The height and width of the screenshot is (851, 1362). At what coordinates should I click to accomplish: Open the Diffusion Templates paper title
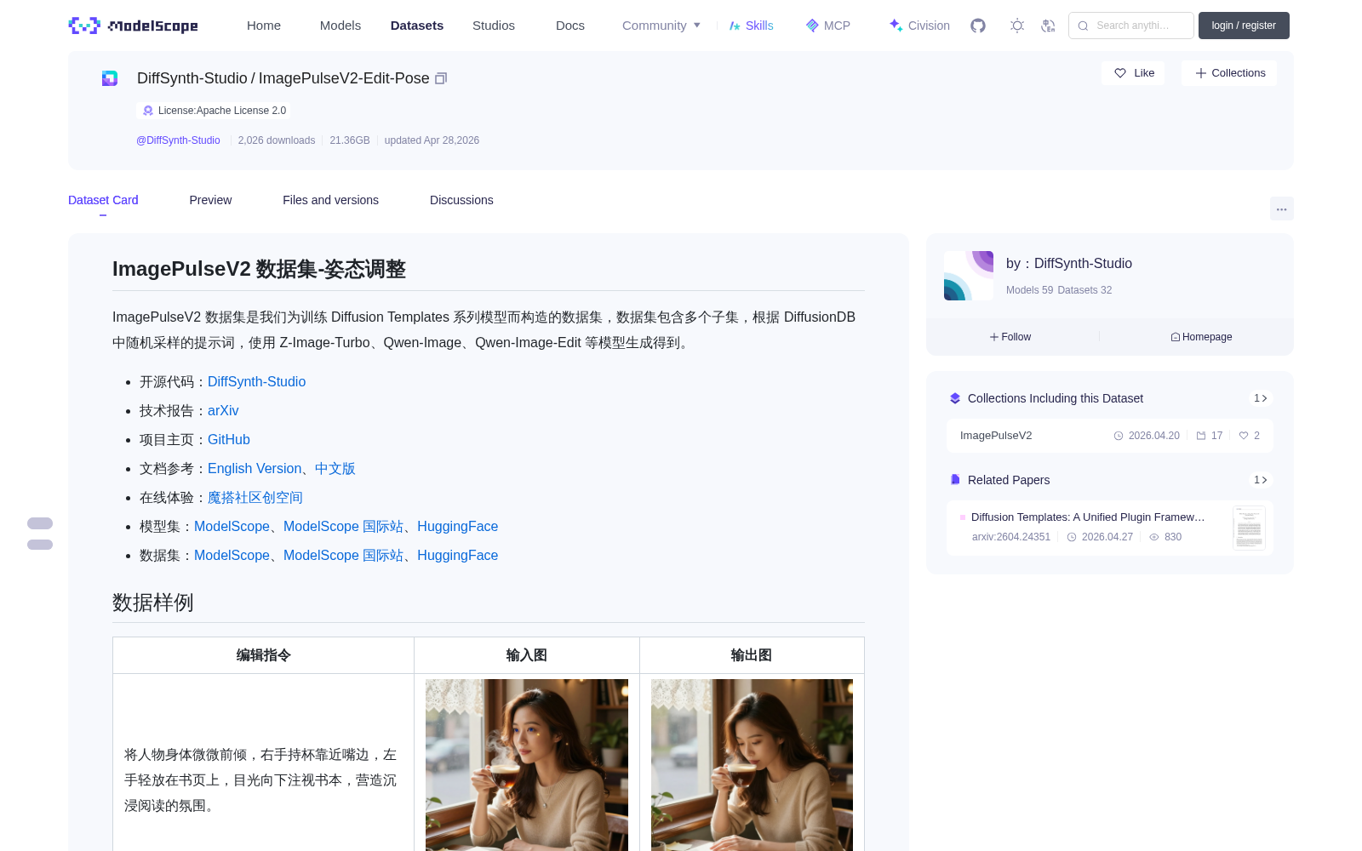point(1088,517)
